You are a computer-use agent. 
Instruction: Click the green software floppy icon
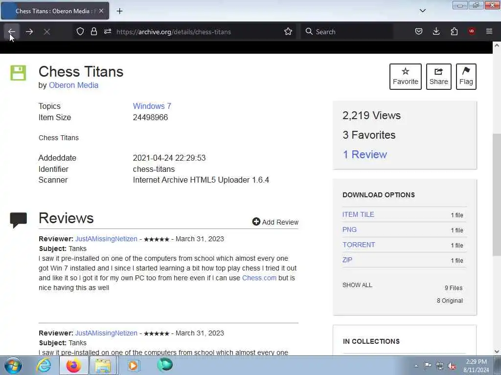click(18, 73)
